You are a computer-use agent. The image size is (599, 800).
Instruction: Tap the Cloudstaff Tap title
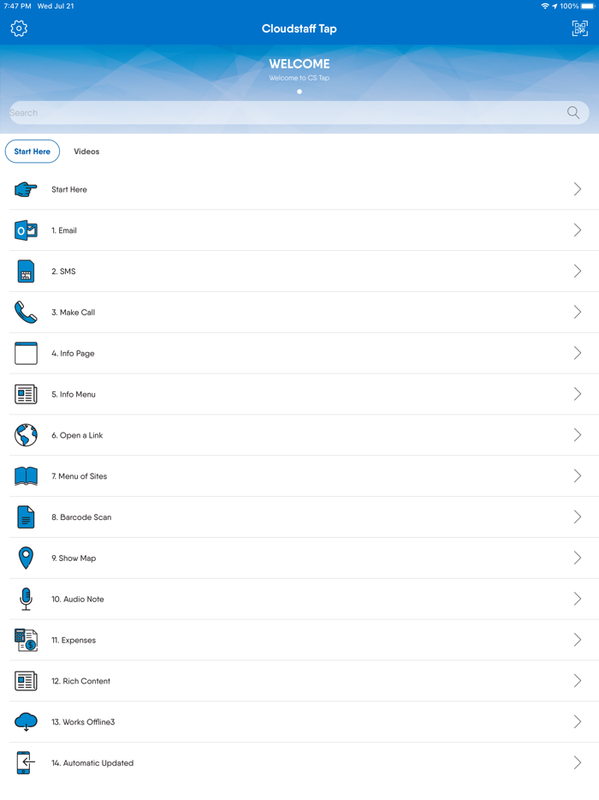pos(299,28)
